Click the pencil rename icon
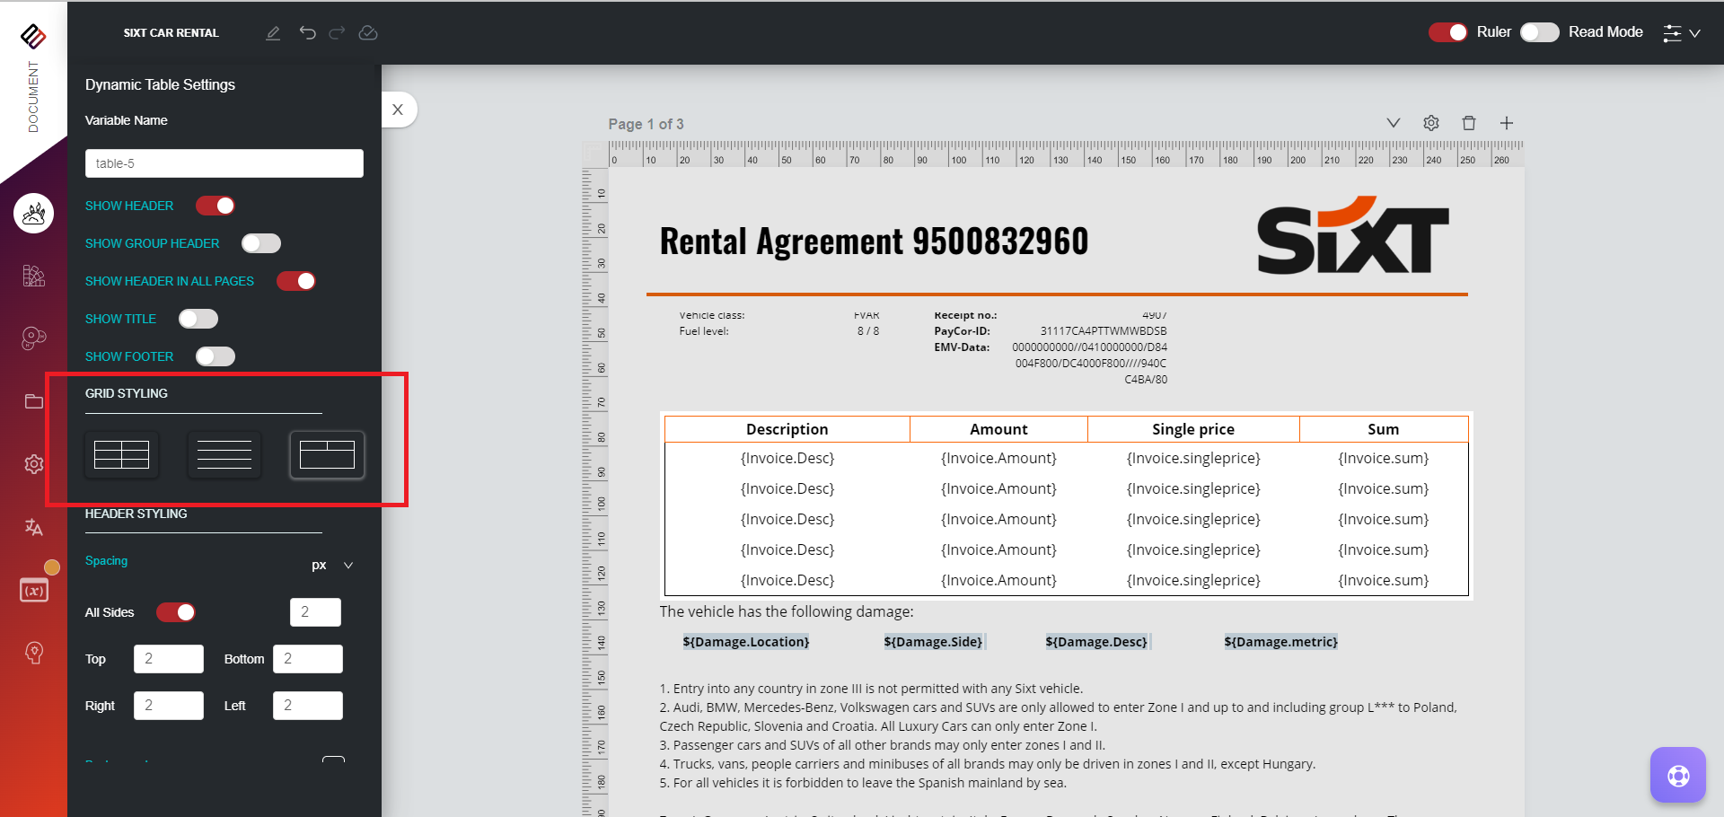The width and height of the screenshot is (1724, 817). (x=273, y=33)
